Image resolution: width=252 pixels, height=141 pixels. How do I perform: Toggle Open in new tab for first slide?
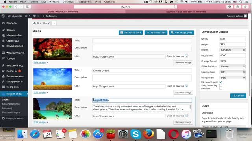[x=186, y=56]
